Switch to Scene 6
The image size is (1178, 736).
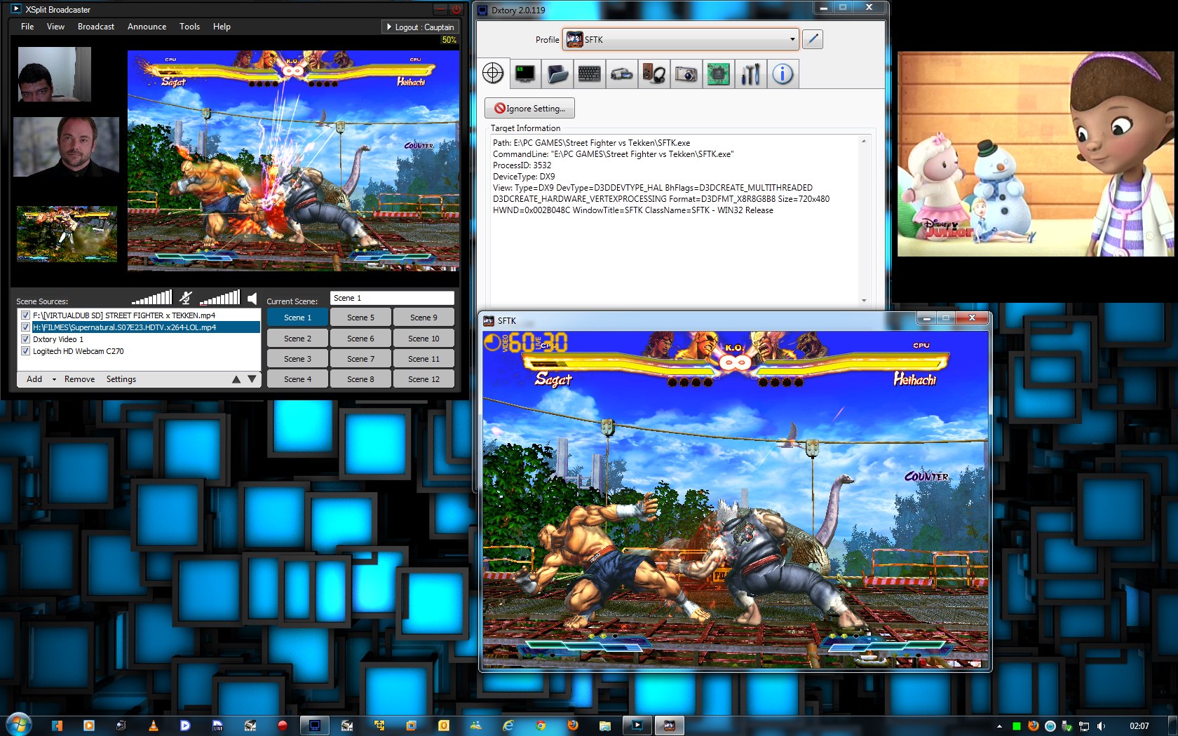coord(361,339)
